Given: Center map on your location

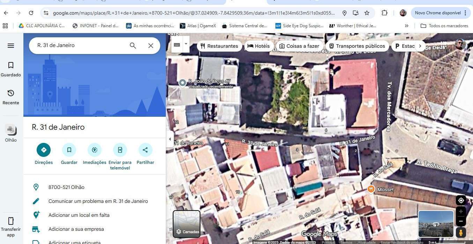Looking at the screenshot, I should tap(461, 200).
